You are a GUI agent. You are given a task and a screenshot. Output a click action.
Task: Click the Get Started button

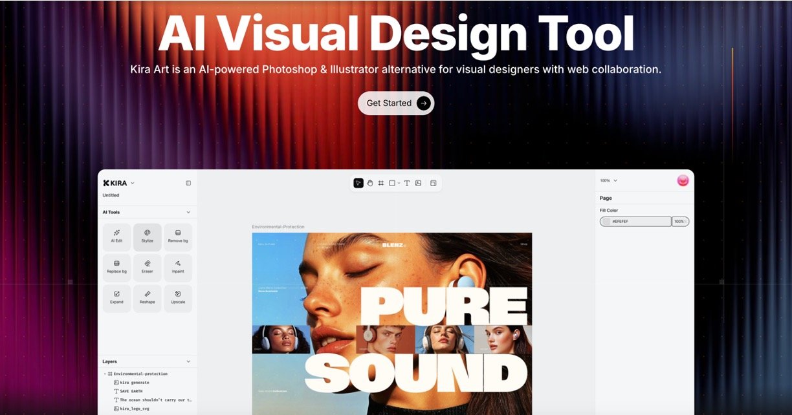(396, 103)
